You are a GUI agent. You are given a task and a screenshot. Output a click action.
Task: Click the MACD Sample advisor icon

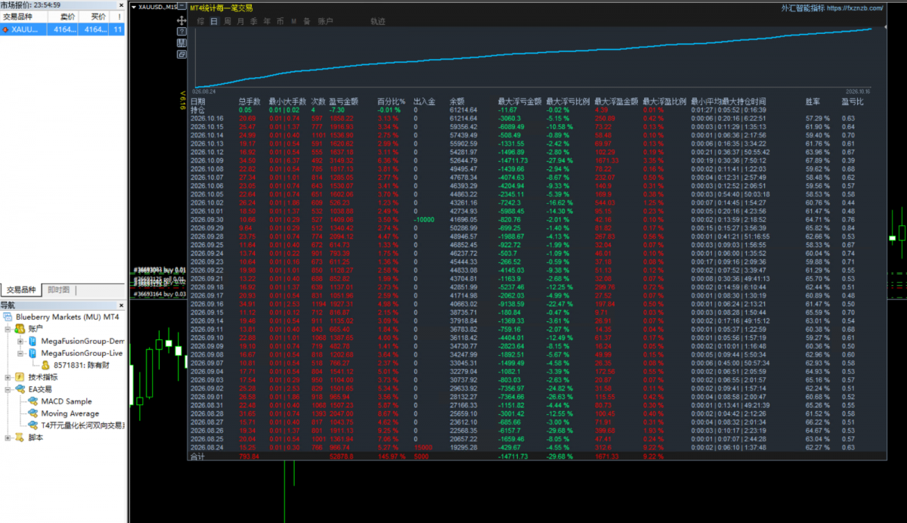(33, 401)
